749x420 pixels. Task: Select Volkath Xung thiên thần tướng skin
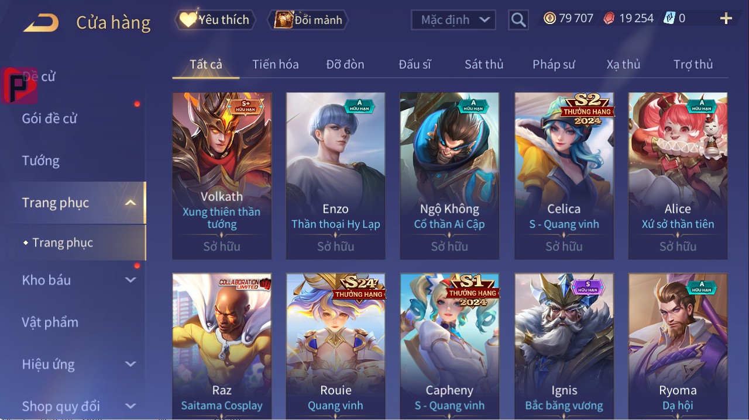click(x=222, y=176)
